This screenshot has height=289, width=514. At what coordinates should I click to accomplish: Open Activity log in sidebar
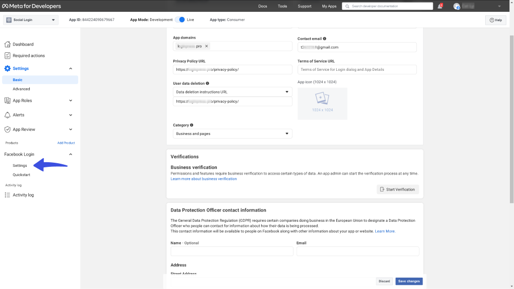(23, 195)
